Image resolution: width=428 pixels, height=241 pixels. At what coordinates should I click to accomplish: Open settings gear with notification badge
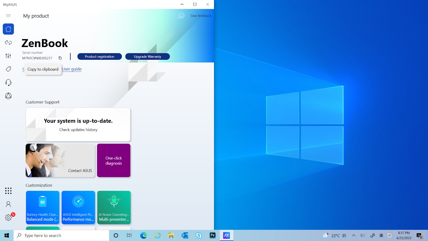(9, 217)
